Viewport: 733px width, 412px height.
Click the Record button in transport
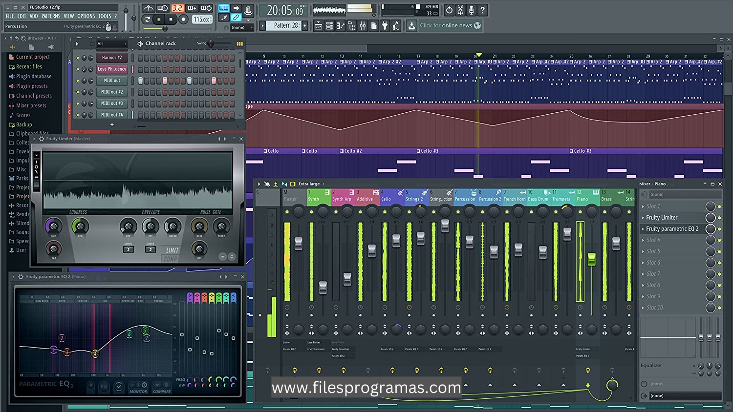pos(183,20)
